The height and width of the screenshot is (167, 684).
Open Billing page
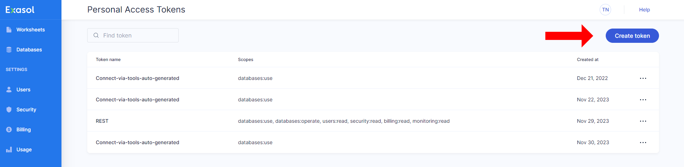click(x=24, y=130)
